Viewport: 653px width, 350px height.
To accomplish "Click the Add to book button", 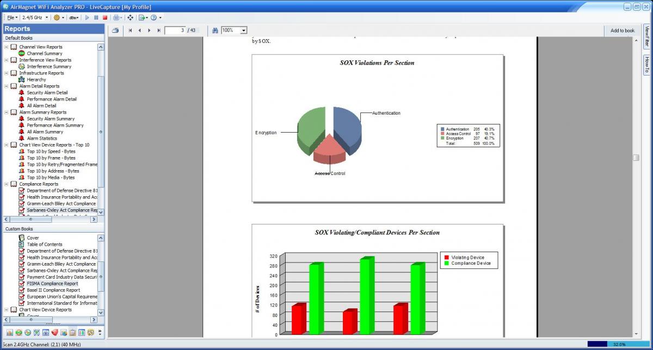I will 622,30.
